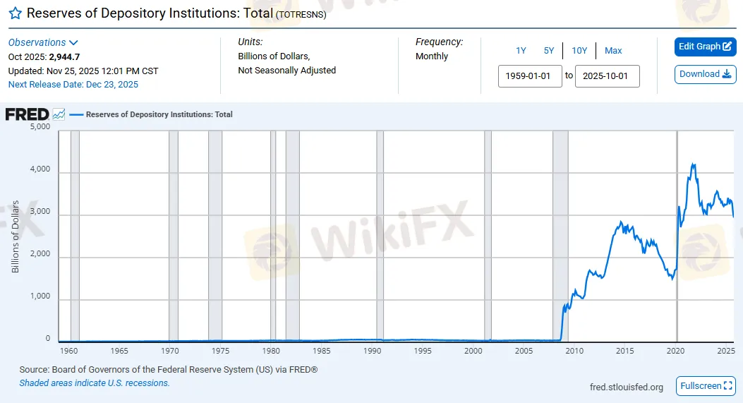Screen dimensions: 743x403
Task: Click the 2,000 y-axis label
Action: [40, 253]
